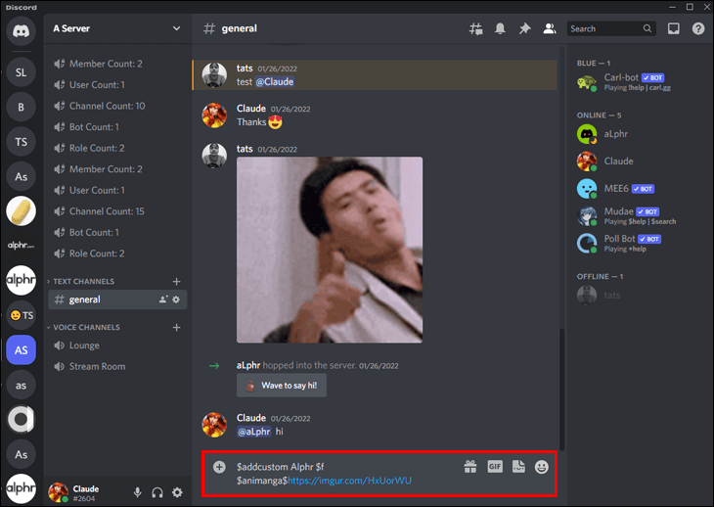The height and width of the screenshot is (507, 714).
Task: Click message input text area
Action: [346, 474]
